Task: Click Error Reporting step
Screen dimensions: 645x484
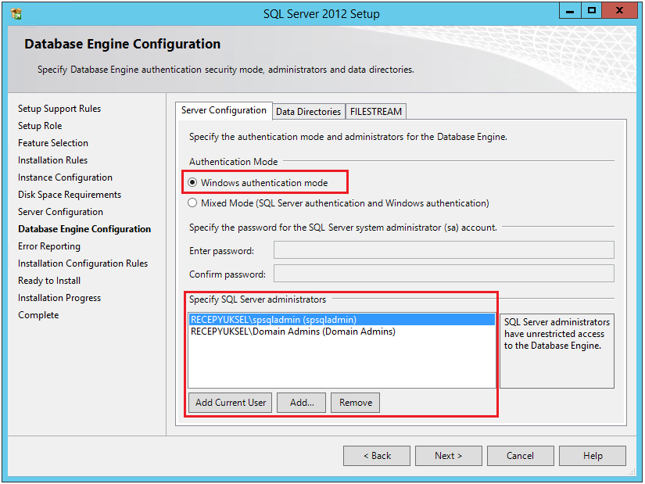Action: [x=49, y=246]
